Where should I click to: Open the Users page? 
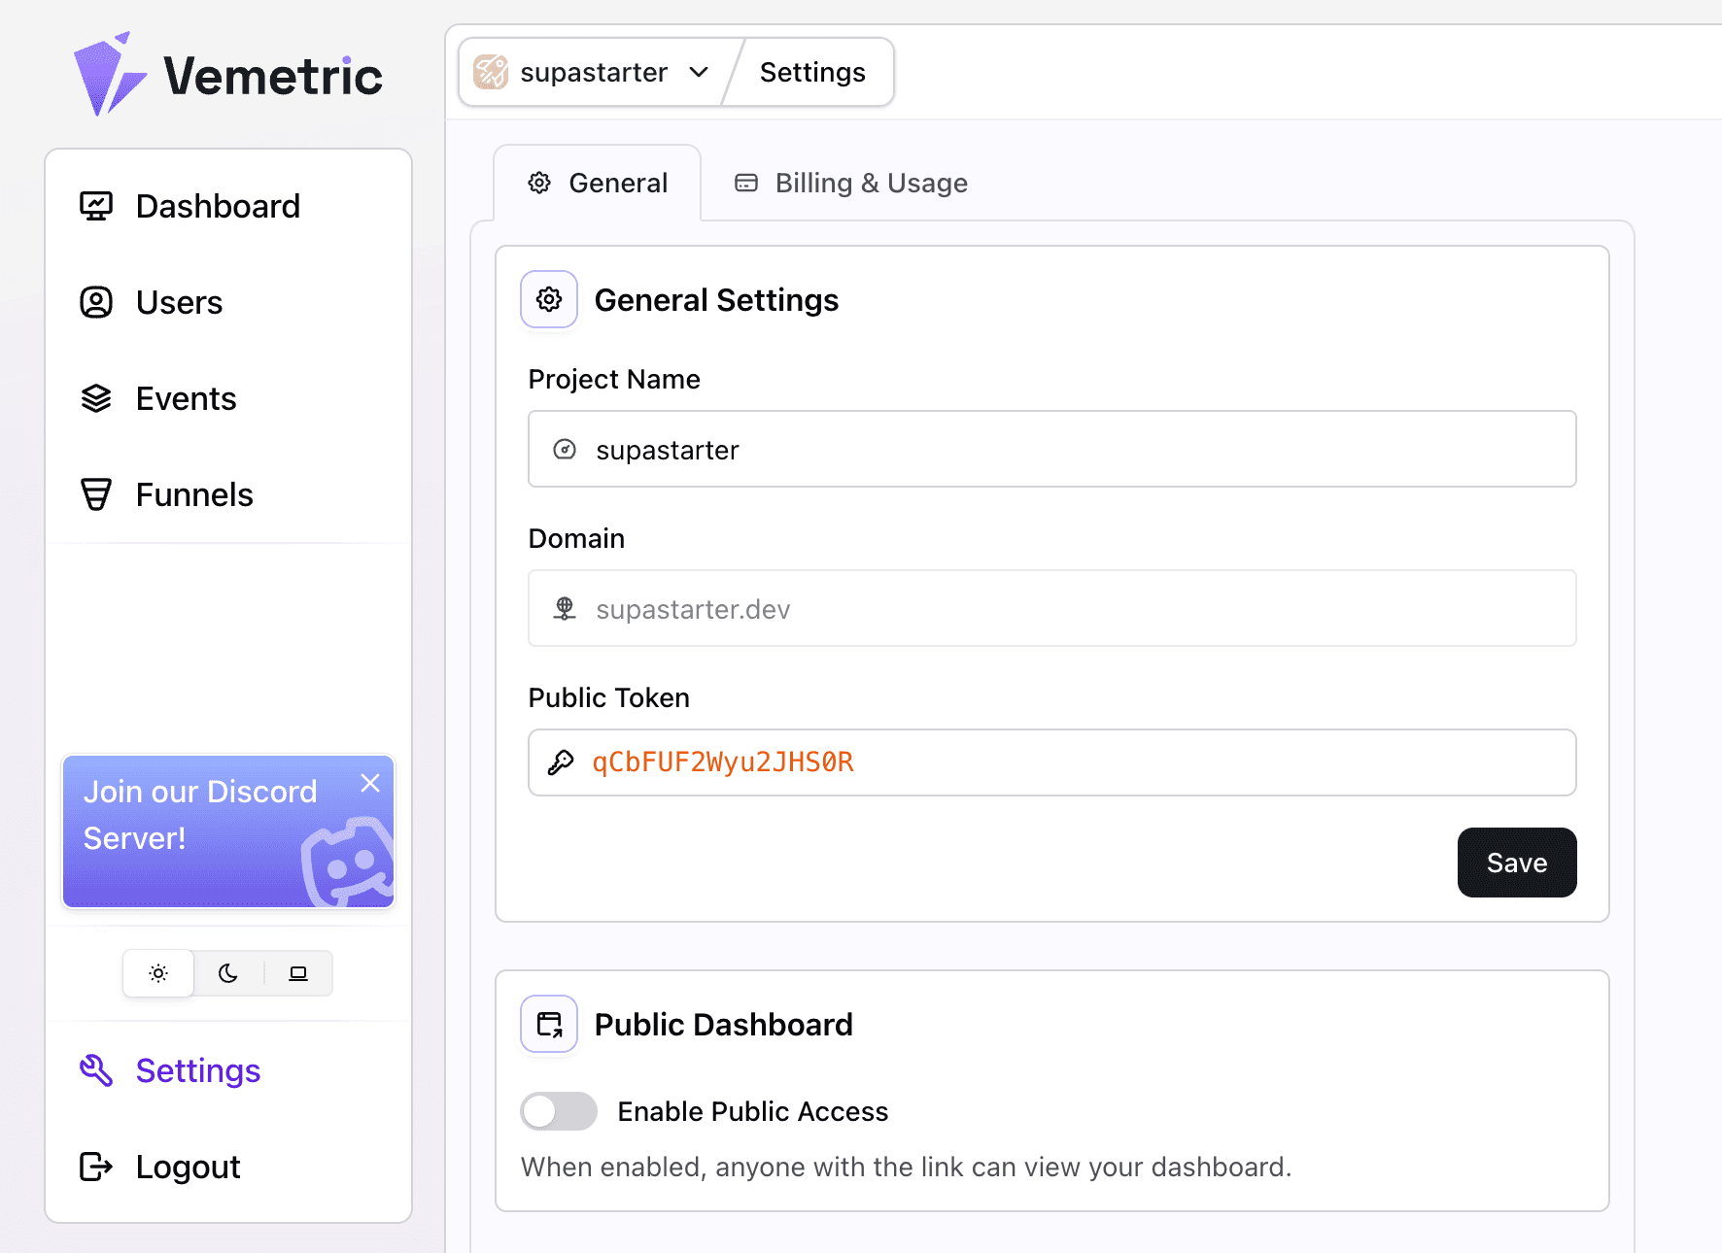tap(228, 302)
